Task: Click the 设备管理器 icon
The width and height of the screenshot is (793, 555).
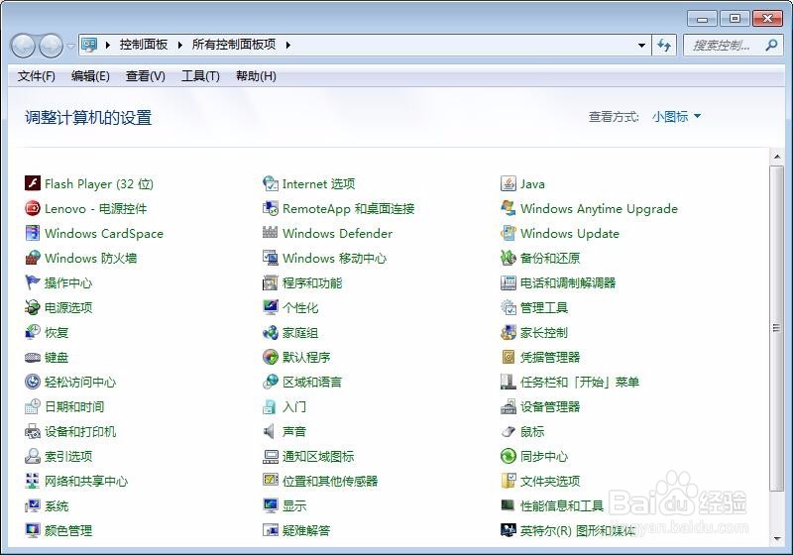Action: (509, 406)
